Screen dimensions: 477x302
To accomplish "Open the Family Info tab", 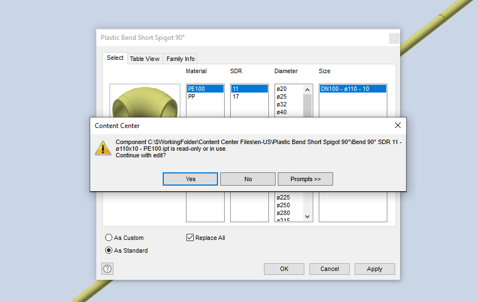I will 180,59.
